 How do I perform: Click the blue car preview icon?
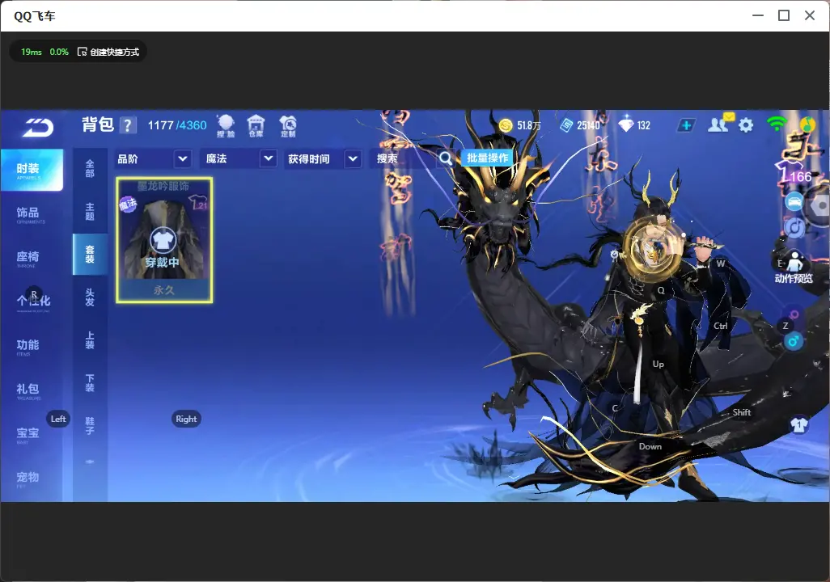point(794,202)
